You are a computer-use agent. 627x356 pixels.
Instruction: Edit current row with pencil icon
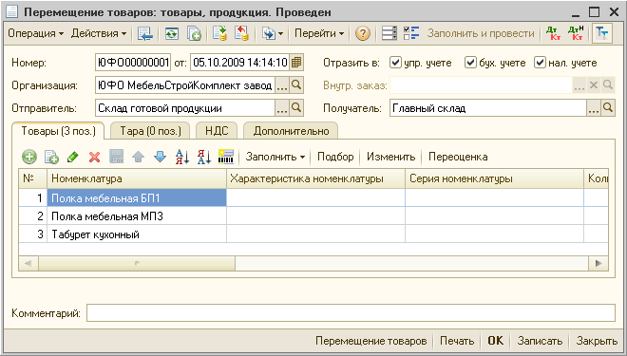pos(73,157)
